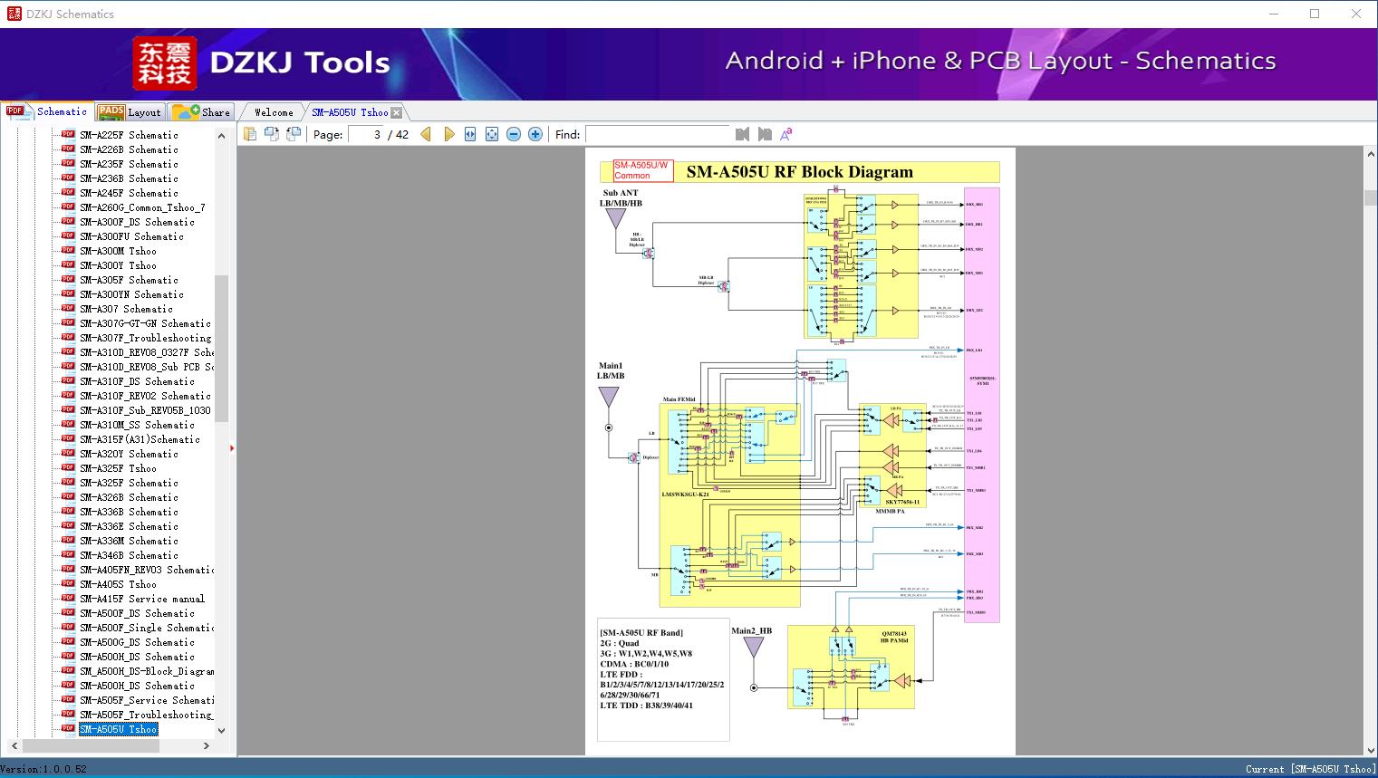Open SM-A500F_DS Schematic

pyautogui.click(x=137, y=613)
